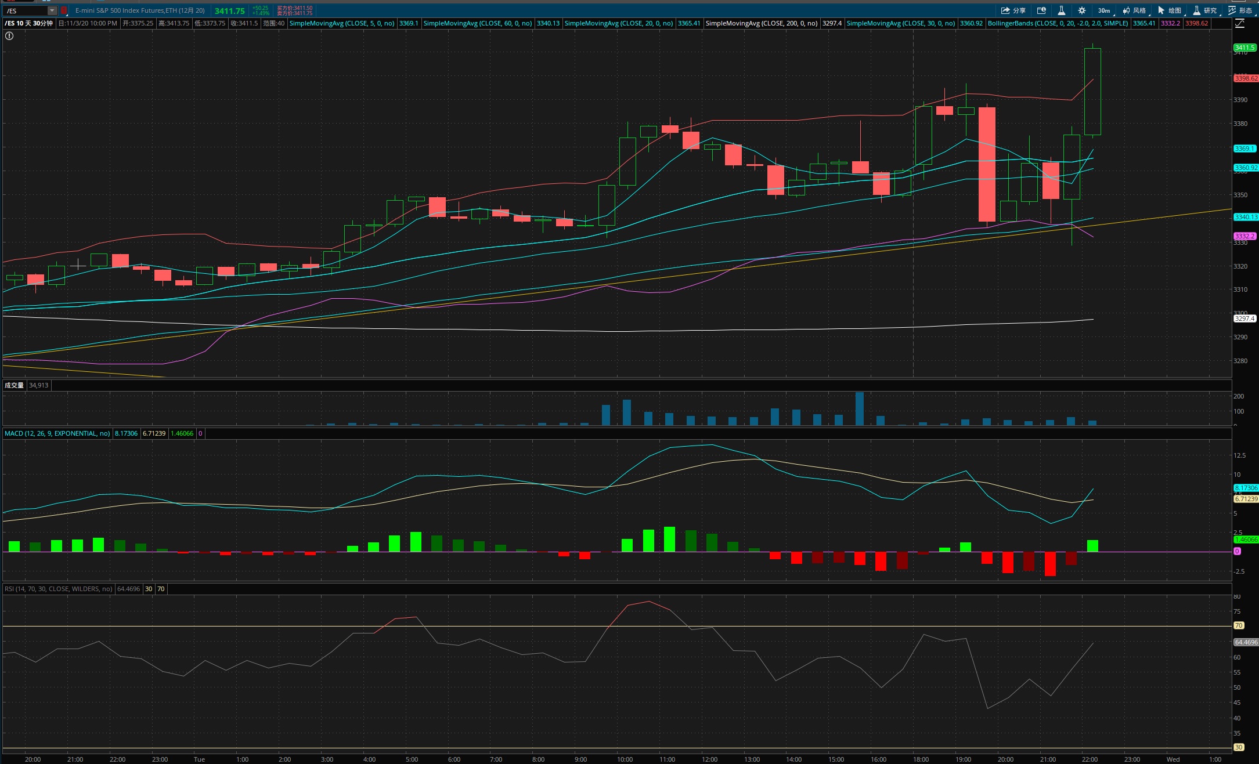Viewport: 1259px width, 764px height.
Task: Click RSI value 64.4696 in header
Action: 128,589
